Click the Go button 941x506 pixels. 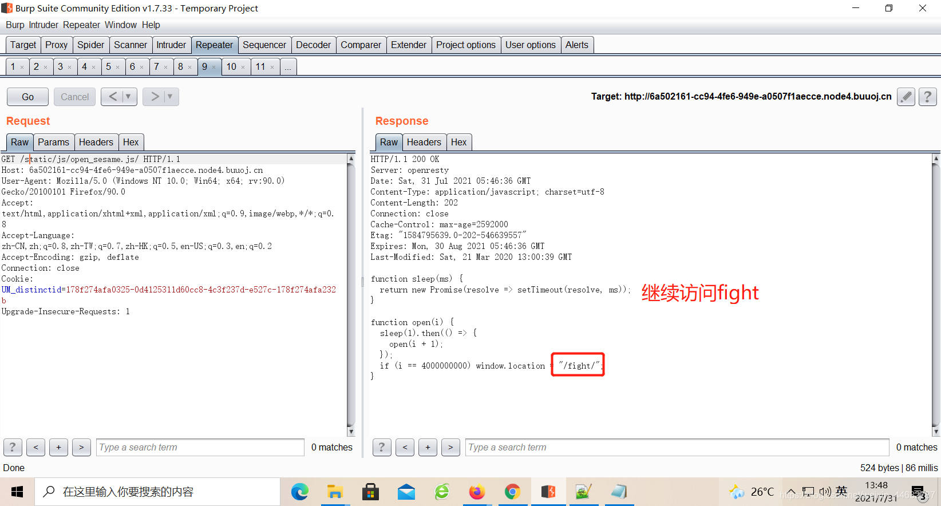28,97
